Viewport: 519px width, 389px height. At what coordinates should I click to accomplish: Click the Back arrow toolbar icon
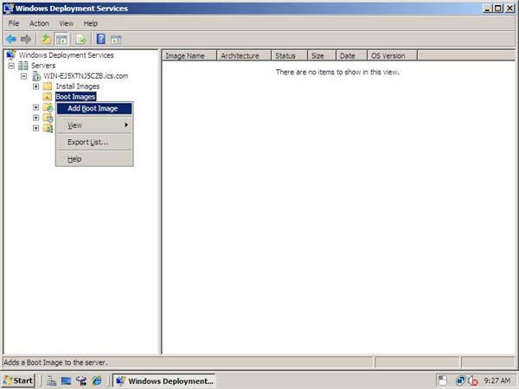pos(11,40)
